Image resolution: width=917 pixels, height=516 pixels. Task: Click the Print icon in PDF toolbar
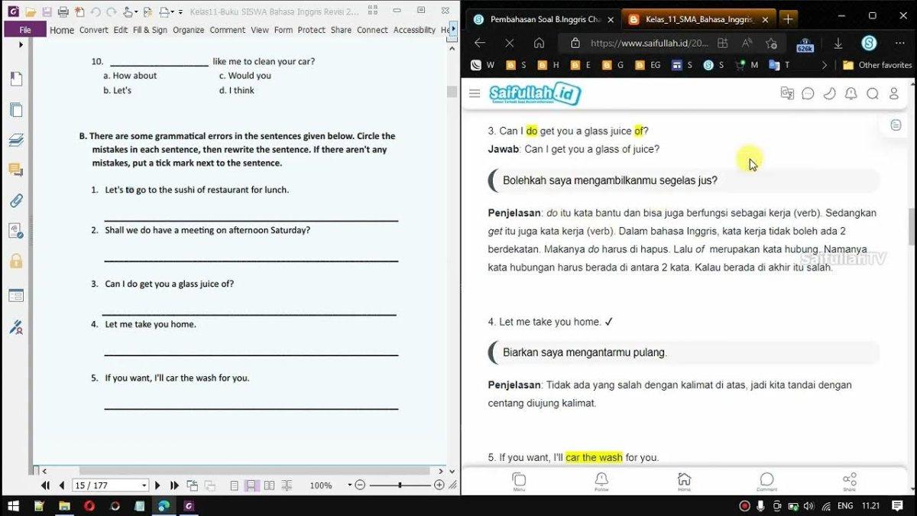(x=63, y=12)
